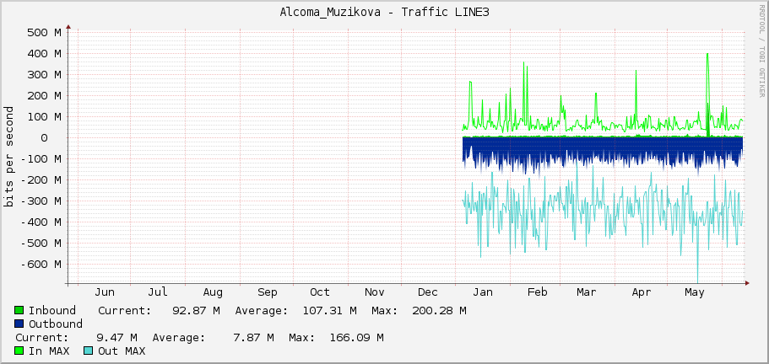The height and width of the screenshot is (364, 769).
Task: Click the In MAX legend label
Action: [49, 351]
